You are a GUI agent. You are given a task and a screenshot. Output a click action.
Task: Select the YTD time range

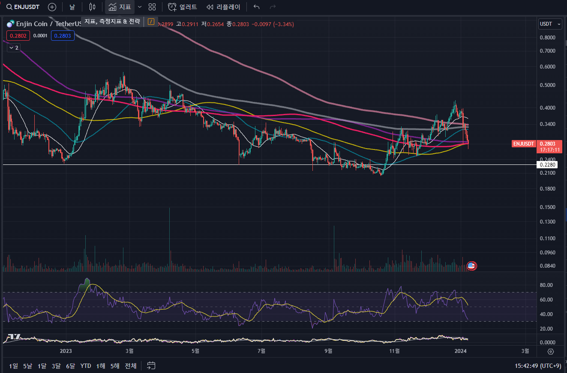(x=86, y=366)
